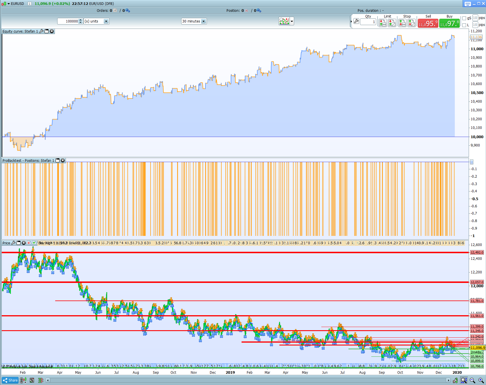Screen dimensions: 486x385
Task: Maximize the Equity curve panel
Action: 47,31
